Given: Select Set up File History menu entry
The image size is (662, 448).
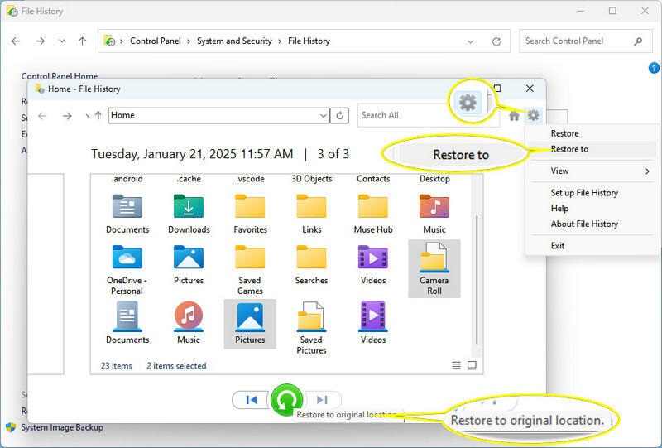Looking at the screenshot, I should (584, 193).
